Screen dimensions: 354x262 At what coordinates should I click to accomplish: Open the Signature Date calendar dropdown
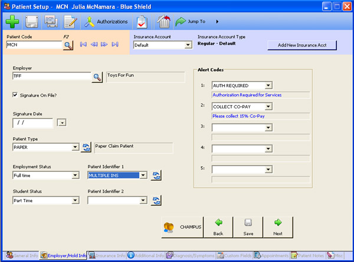pos(61,122)
